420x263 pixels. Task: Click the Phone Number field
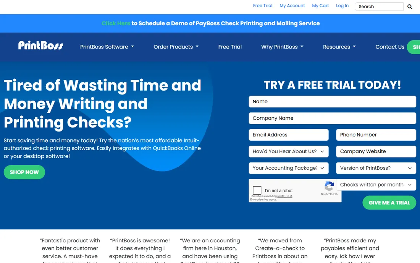tap(376, 135)
